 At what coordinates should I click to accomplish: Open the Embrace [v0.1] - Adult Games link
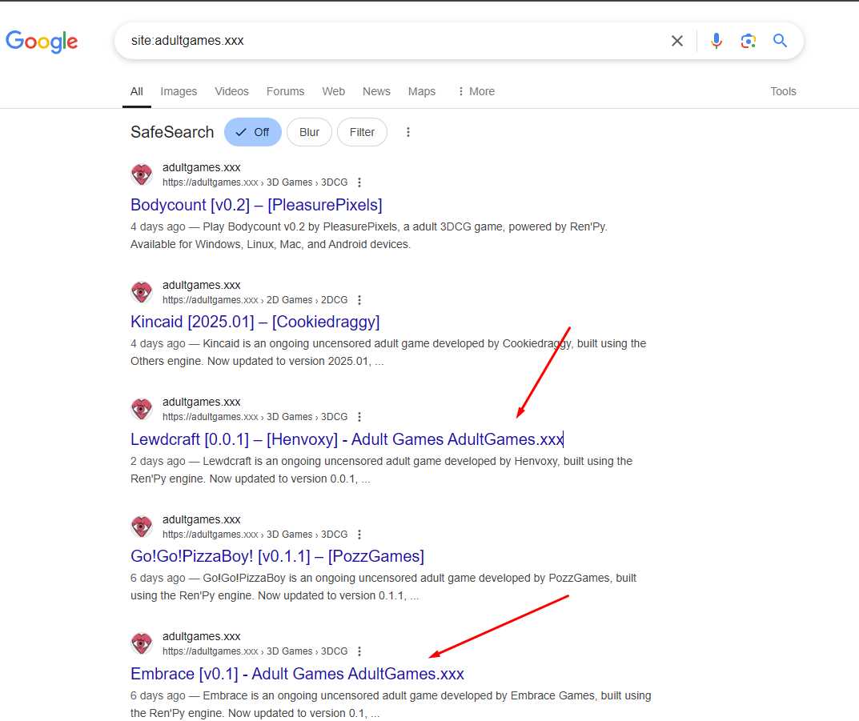pyautogui.click(x=298, y=673)
